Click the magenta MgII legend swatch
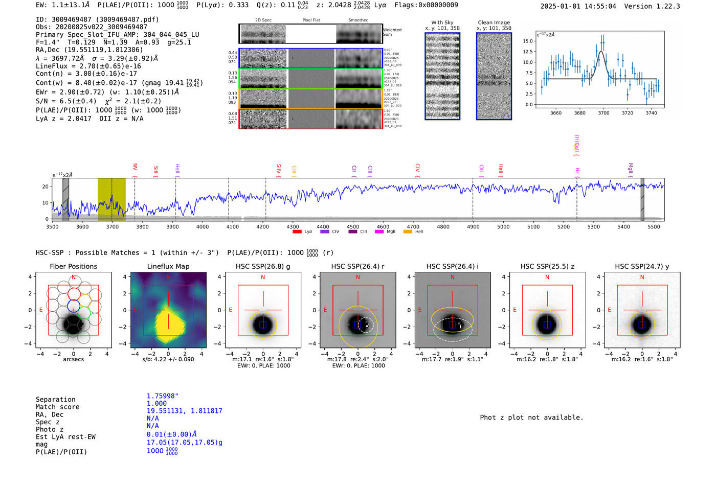The height and width of the screenshot is (487, 716). (x=379, y=232)
